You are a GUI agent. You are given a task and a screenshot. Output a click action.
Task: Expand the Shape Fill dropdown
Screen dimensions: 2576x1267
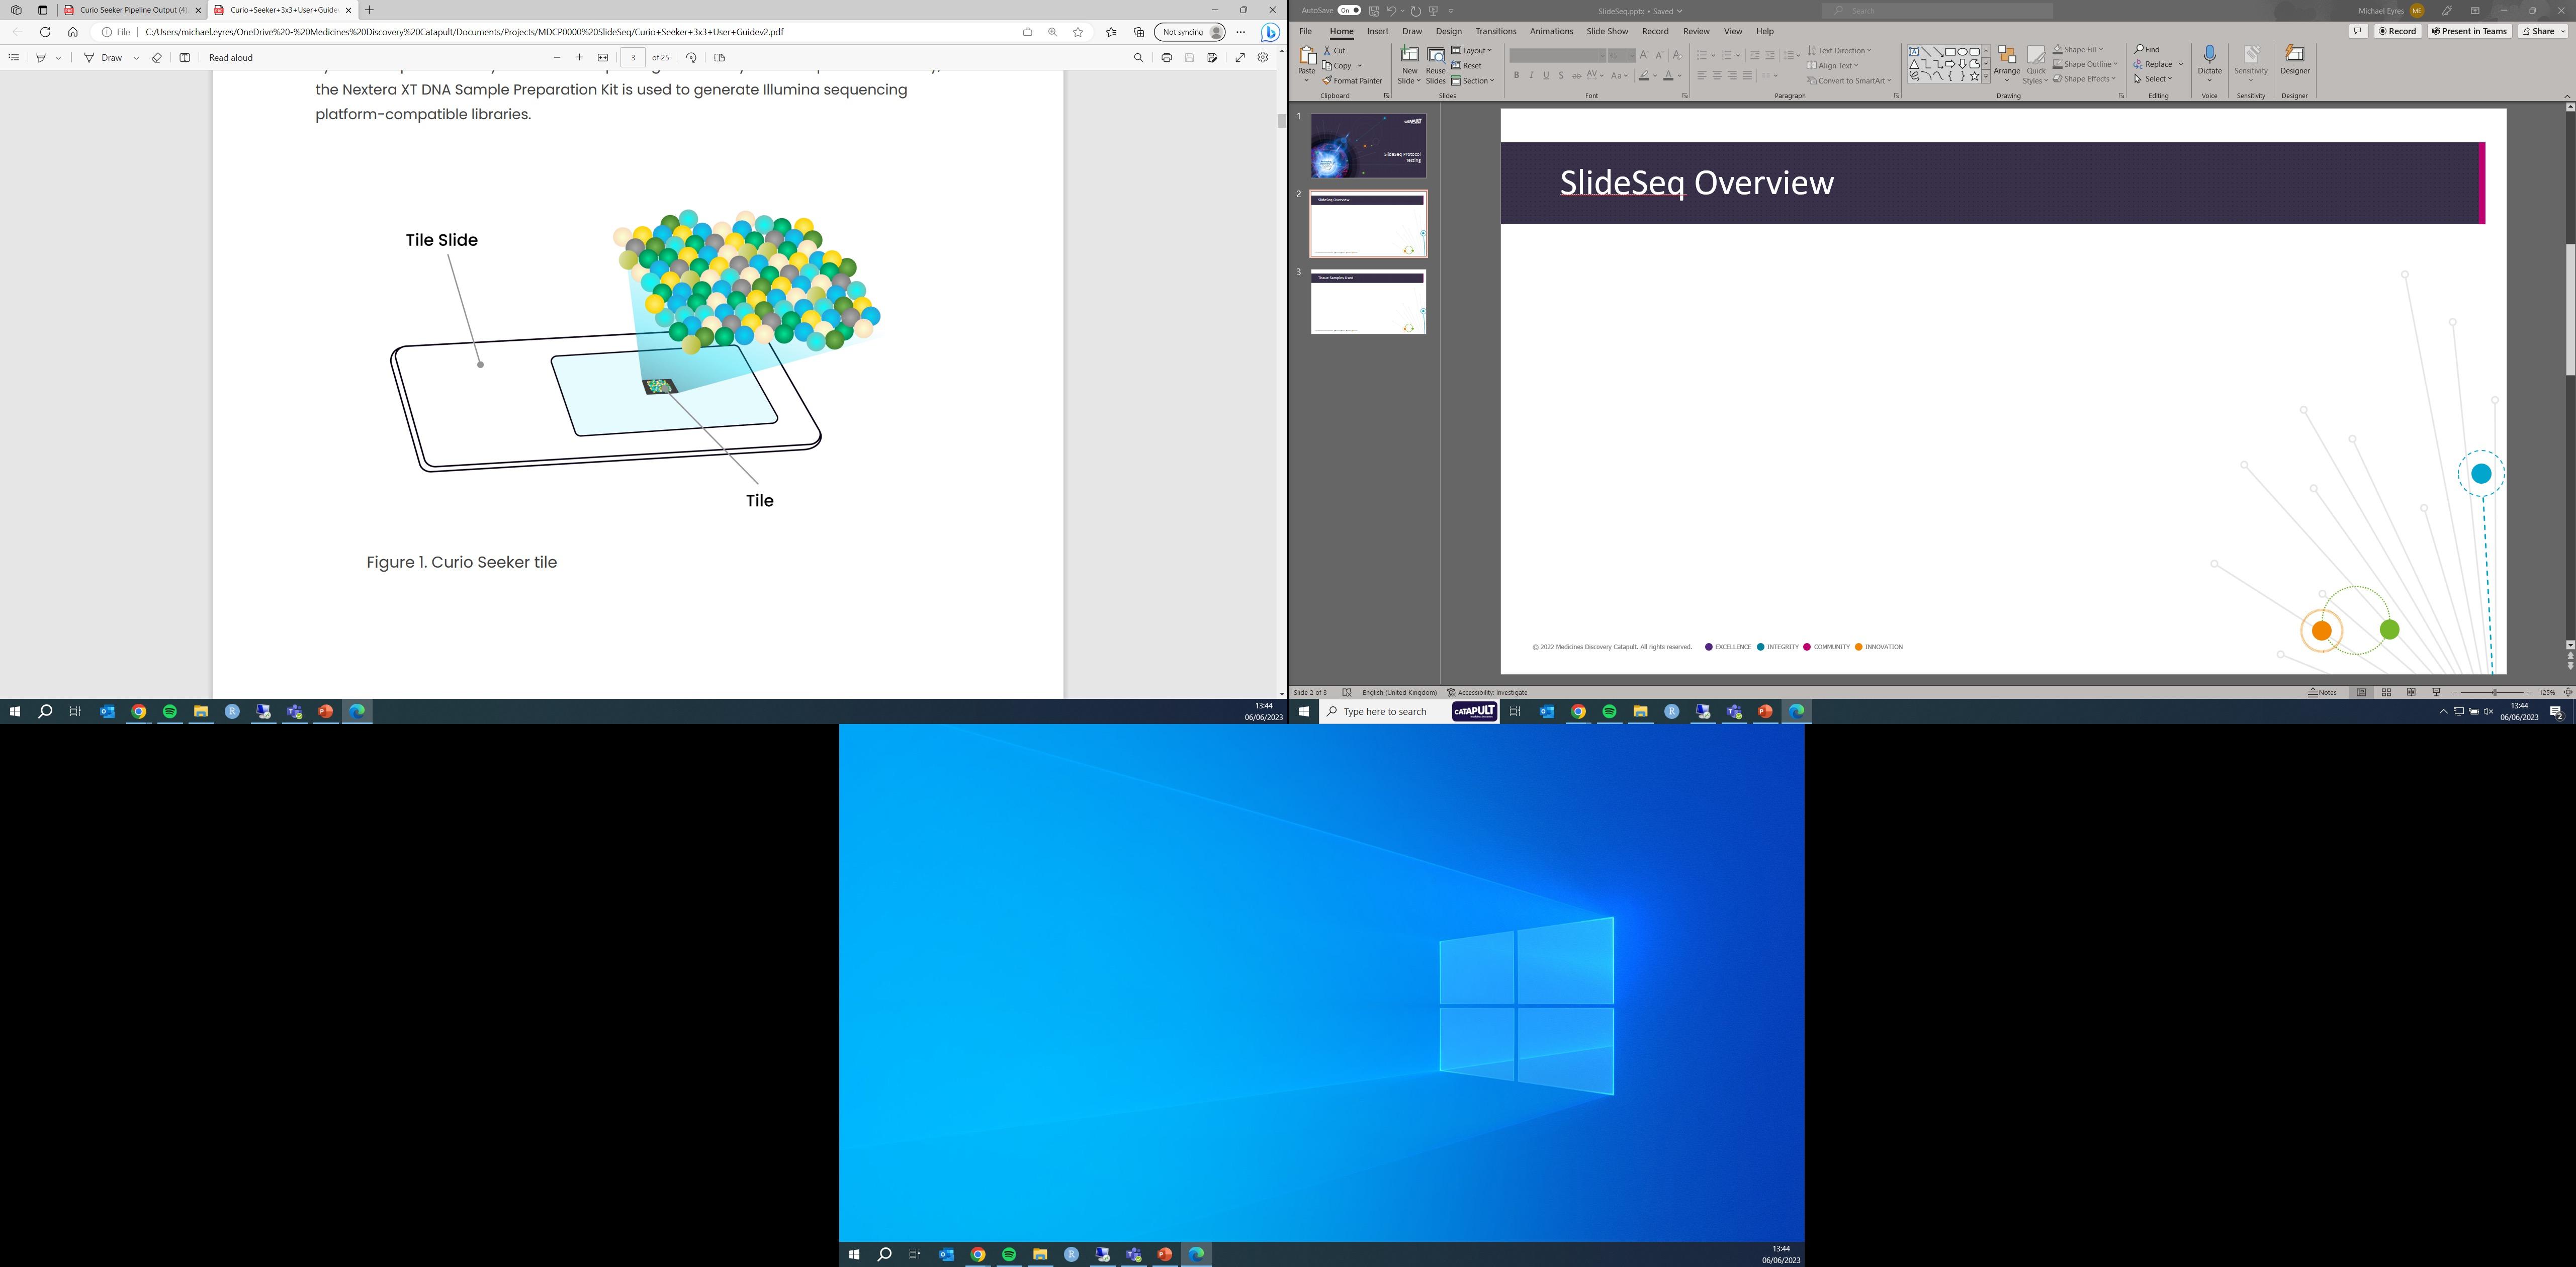pyautogui.click(x=2100, y=49)
